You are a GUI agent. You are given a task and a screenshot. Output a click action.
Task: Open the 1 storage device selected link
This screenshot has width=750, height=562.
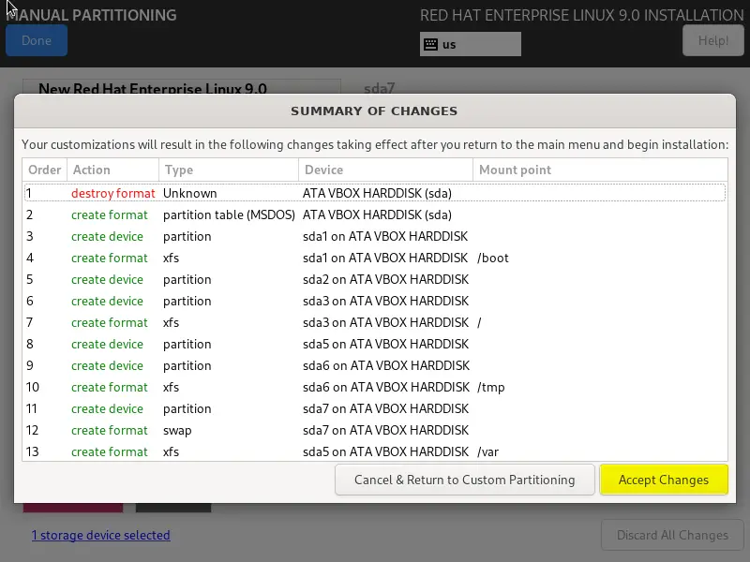pyautogui.click(x=101, y=535)
